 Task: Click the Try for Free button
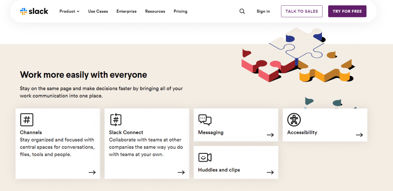pyautogui.click(x=347, y=11)
